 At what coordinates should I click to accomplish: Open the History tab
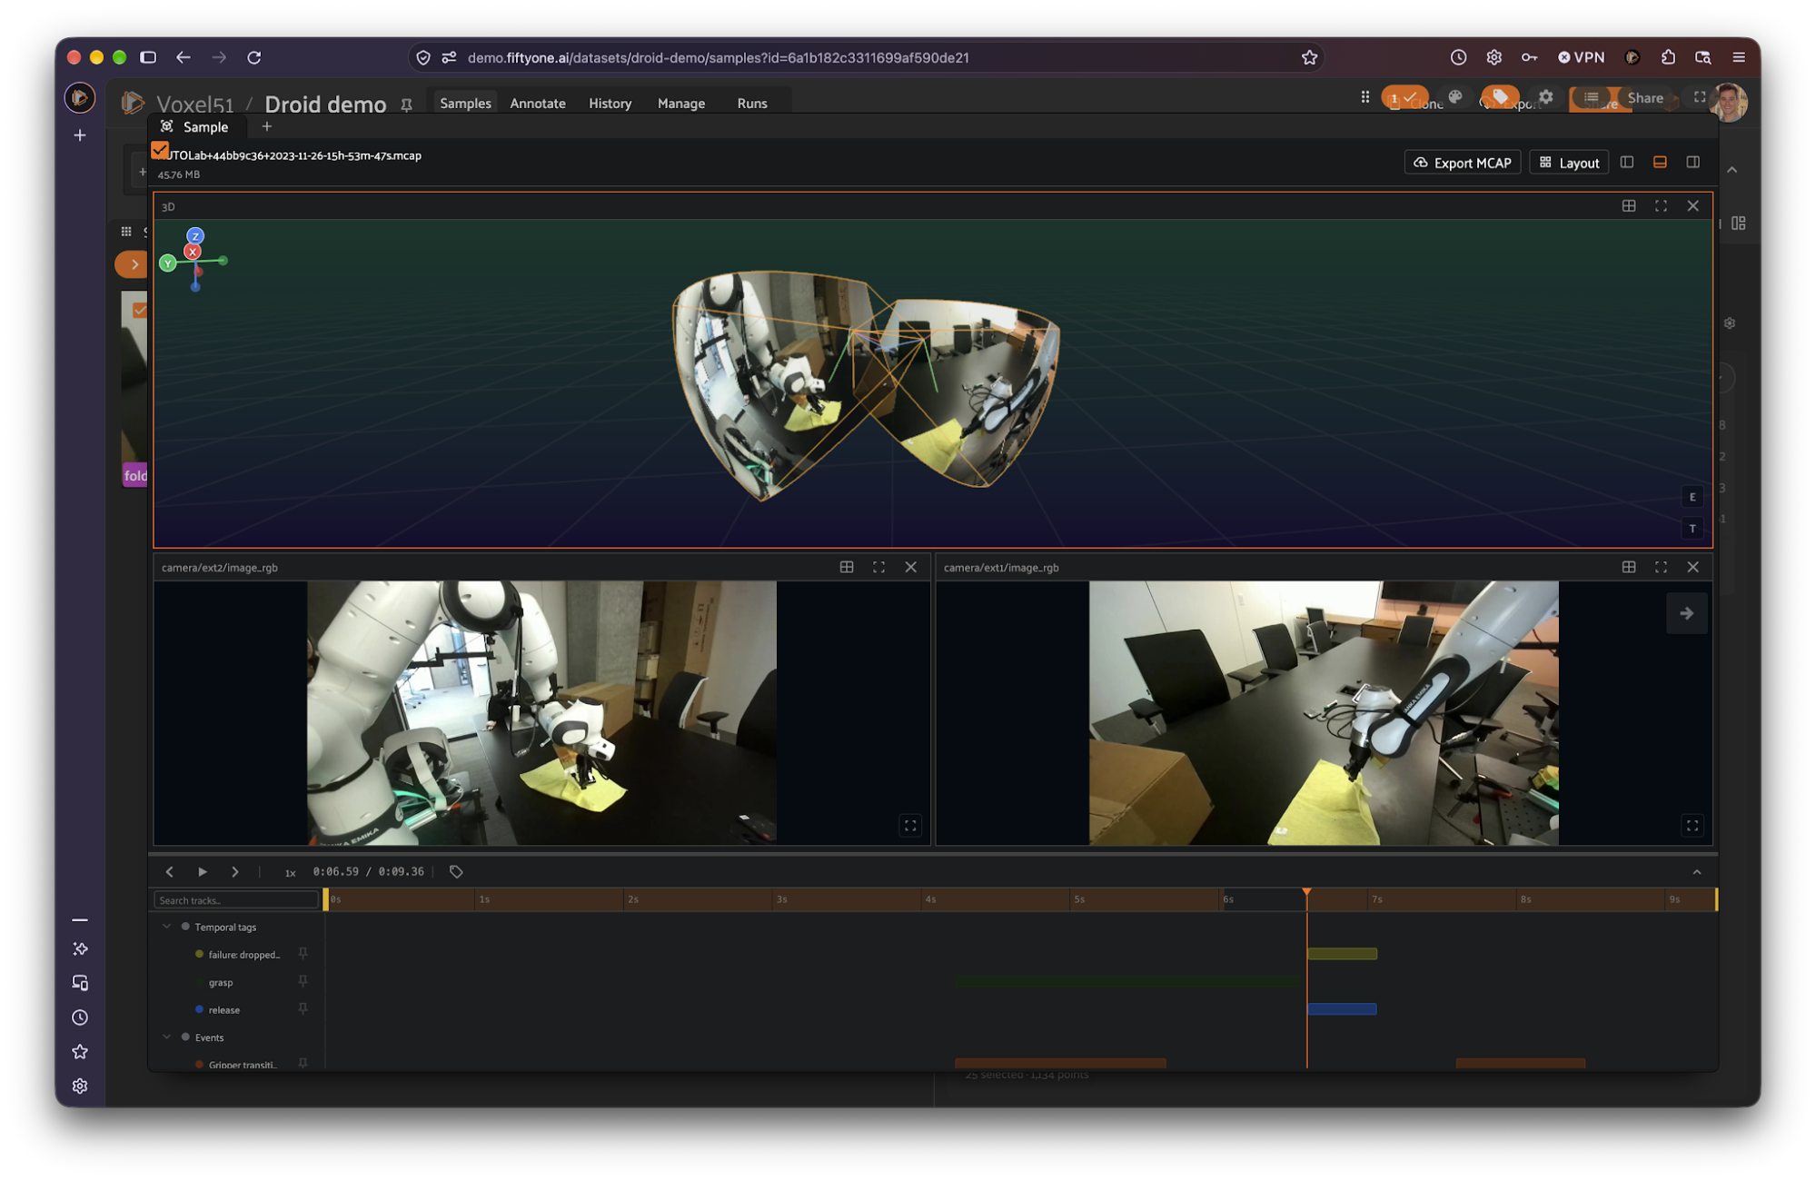tap(610, 103)
